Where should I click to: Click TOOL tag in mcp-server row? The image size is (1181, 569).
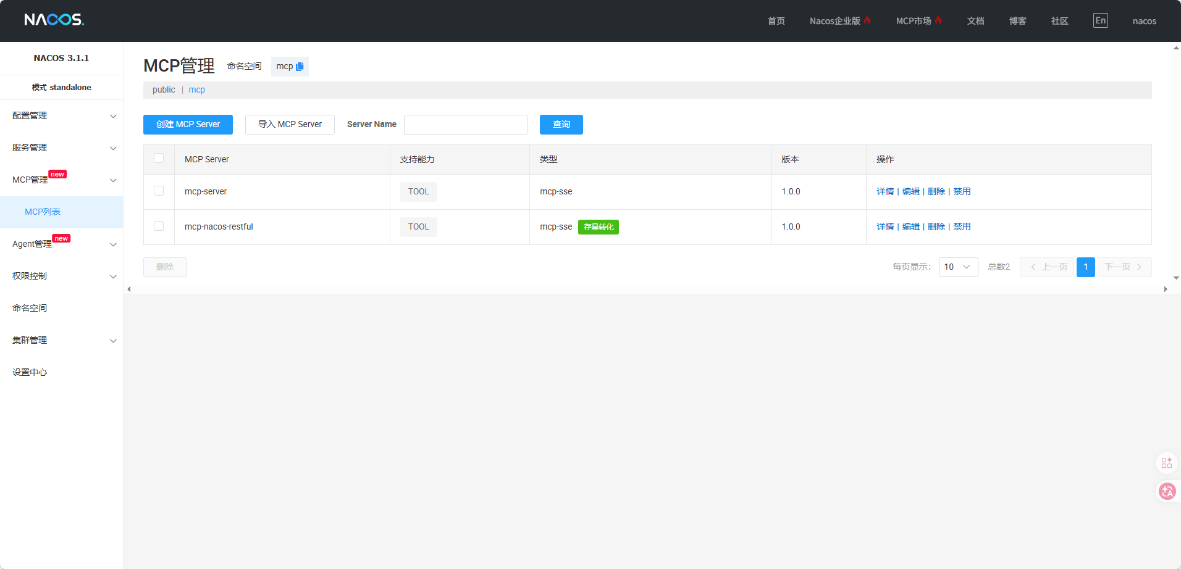pyautogui.click(x=418, y=192)
